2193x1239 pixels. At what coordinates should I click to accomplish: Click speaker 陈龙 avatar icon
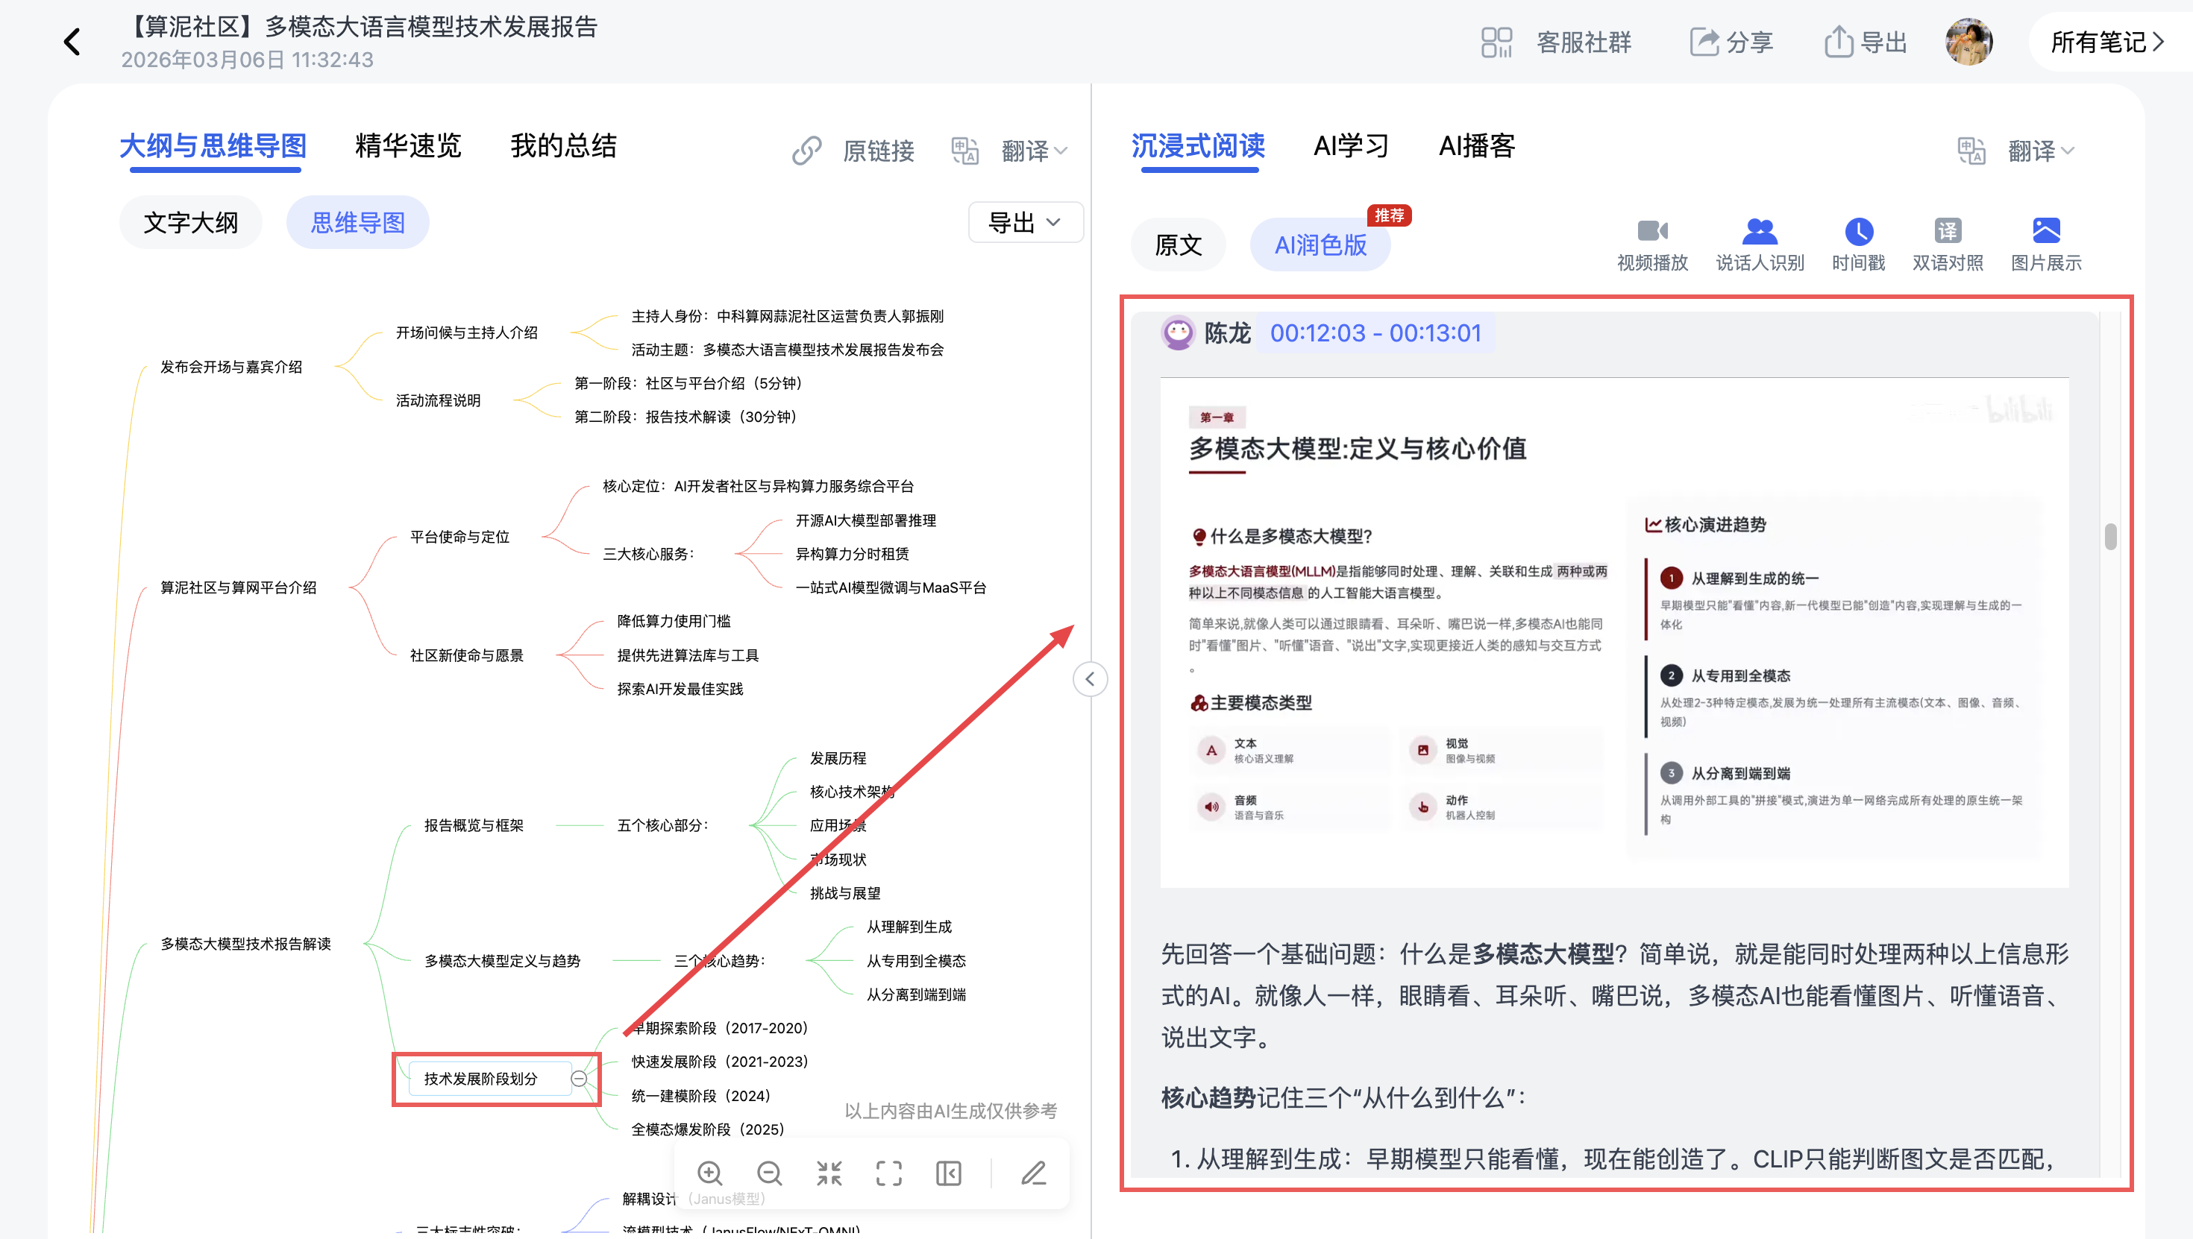point(1179,332)
